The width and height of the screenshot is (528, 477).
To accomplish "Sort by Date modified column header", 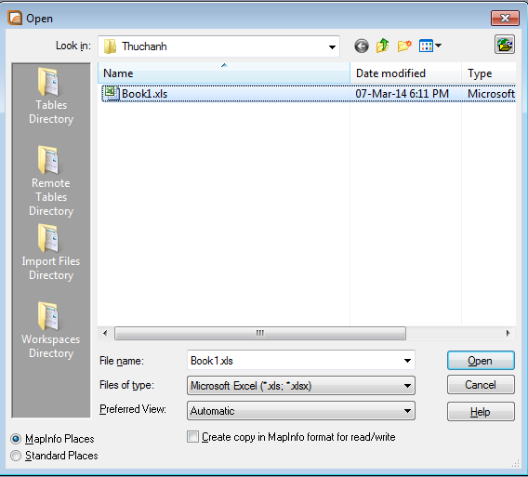I will point(406,73).
